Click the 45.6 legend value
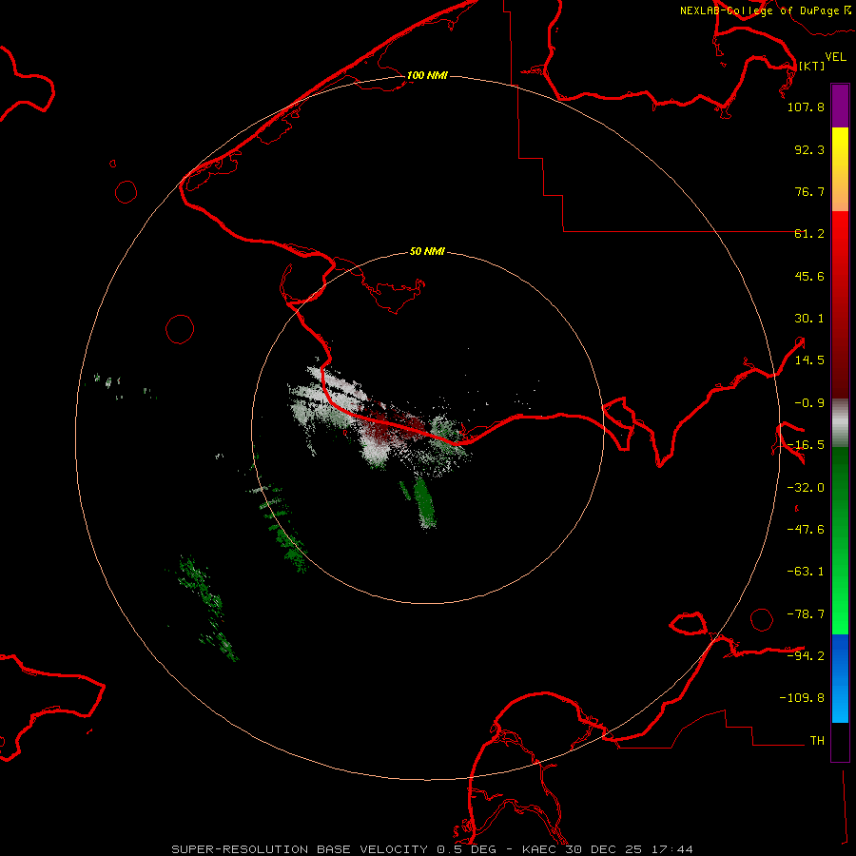 coord(809,276)
